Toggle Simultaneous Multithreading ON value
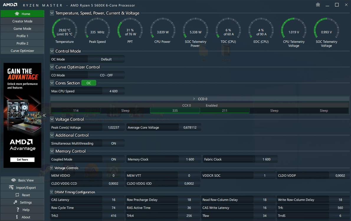 point(113,143)
